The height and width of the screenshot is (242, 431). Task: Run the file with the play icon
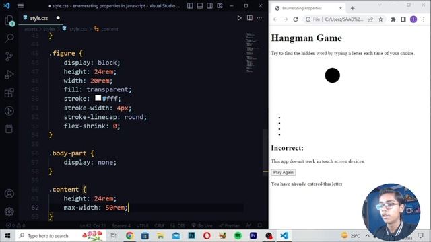point(239,18)
